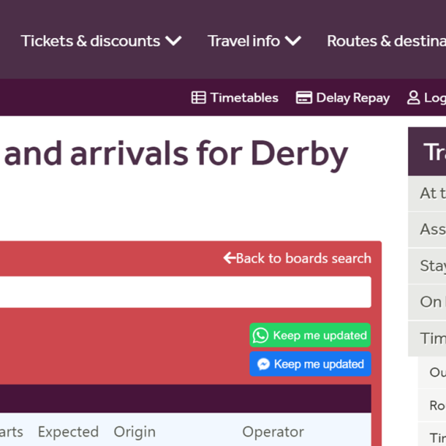Click the back arrow beside boards search
Screen dimensions: 446x446
[230, 258]
